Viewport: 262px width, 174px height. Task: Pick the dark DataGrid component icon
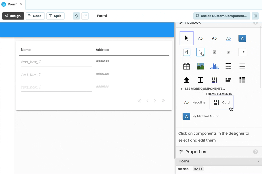228,66
